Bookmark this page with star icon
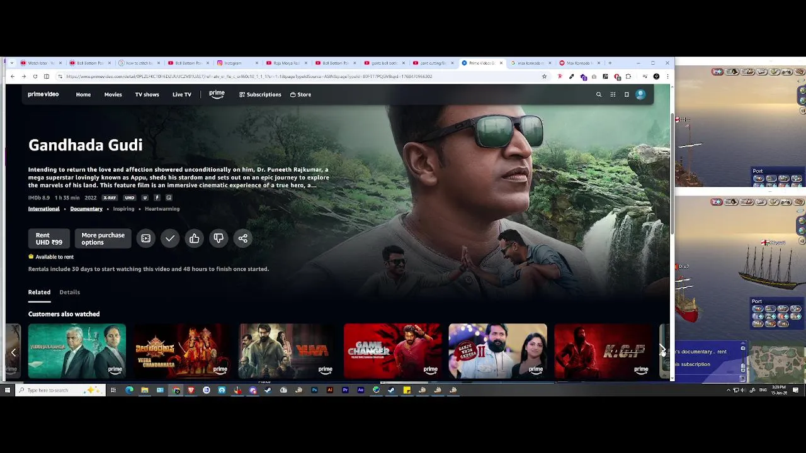 544,76
